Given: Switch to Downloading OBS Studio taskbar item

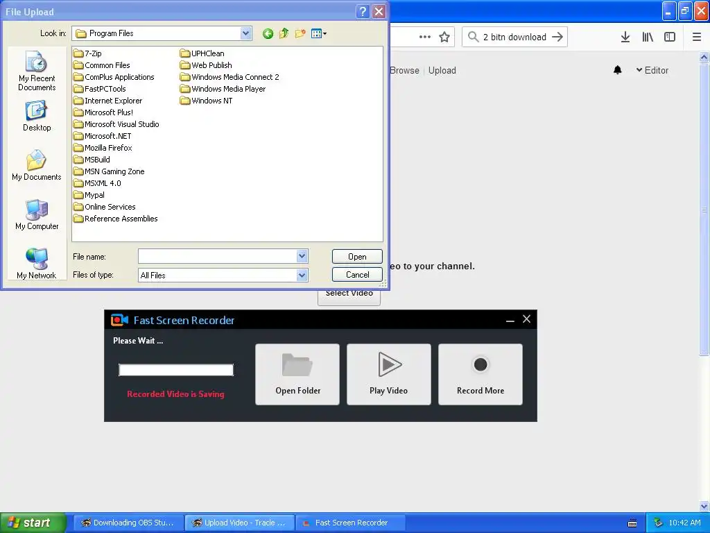Looking at the screenshot, I should coord(128,523).
